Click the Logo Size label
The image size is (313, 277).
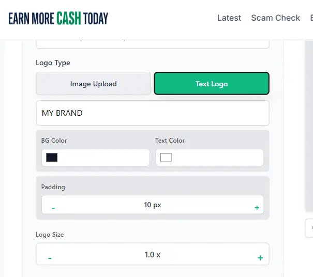click(x=50, y=235)
